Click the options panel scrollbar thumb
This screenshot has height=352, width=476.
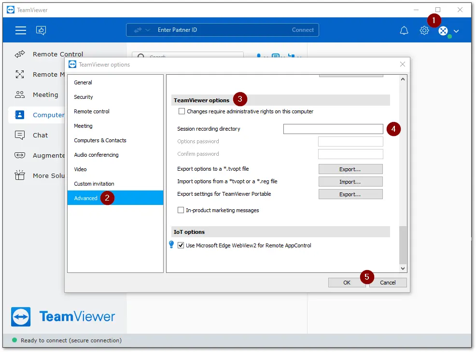coord(403,245)
